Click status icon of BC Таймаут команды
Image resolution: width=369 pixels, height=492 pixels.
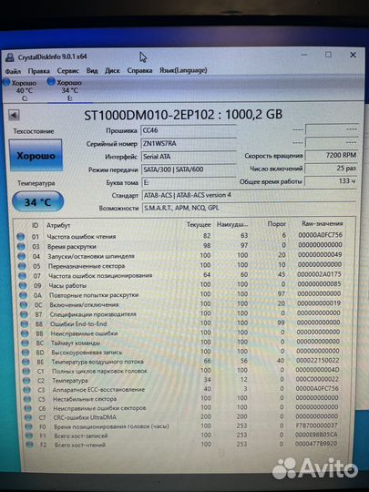click(25, 343)
